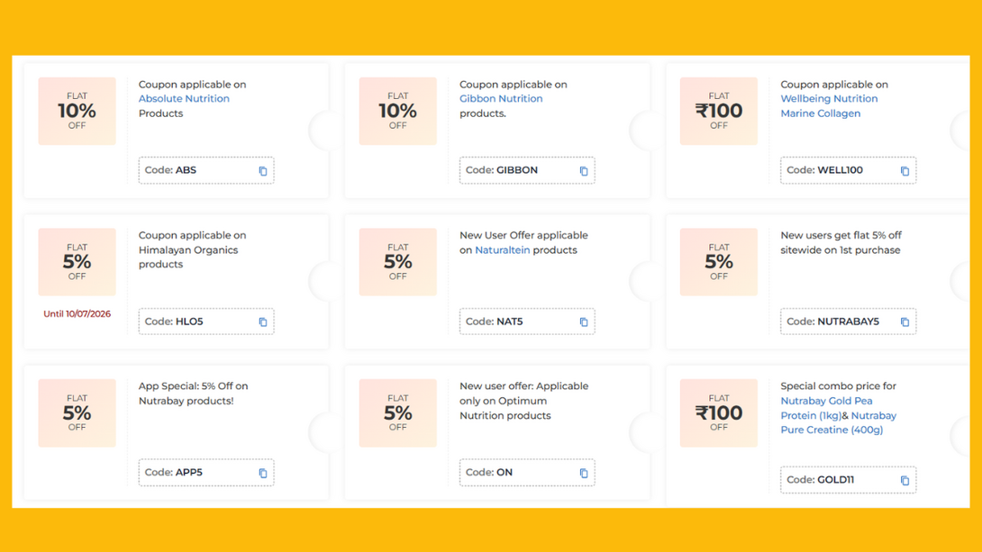Copy the HLO5 coupon code
982x552 pixels.
[x=263, y=321]
